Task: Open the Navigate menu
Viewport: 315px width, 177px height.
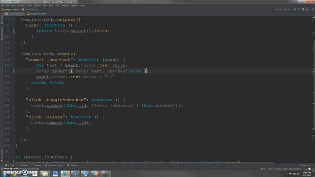Action: click(x=21, y=5)
